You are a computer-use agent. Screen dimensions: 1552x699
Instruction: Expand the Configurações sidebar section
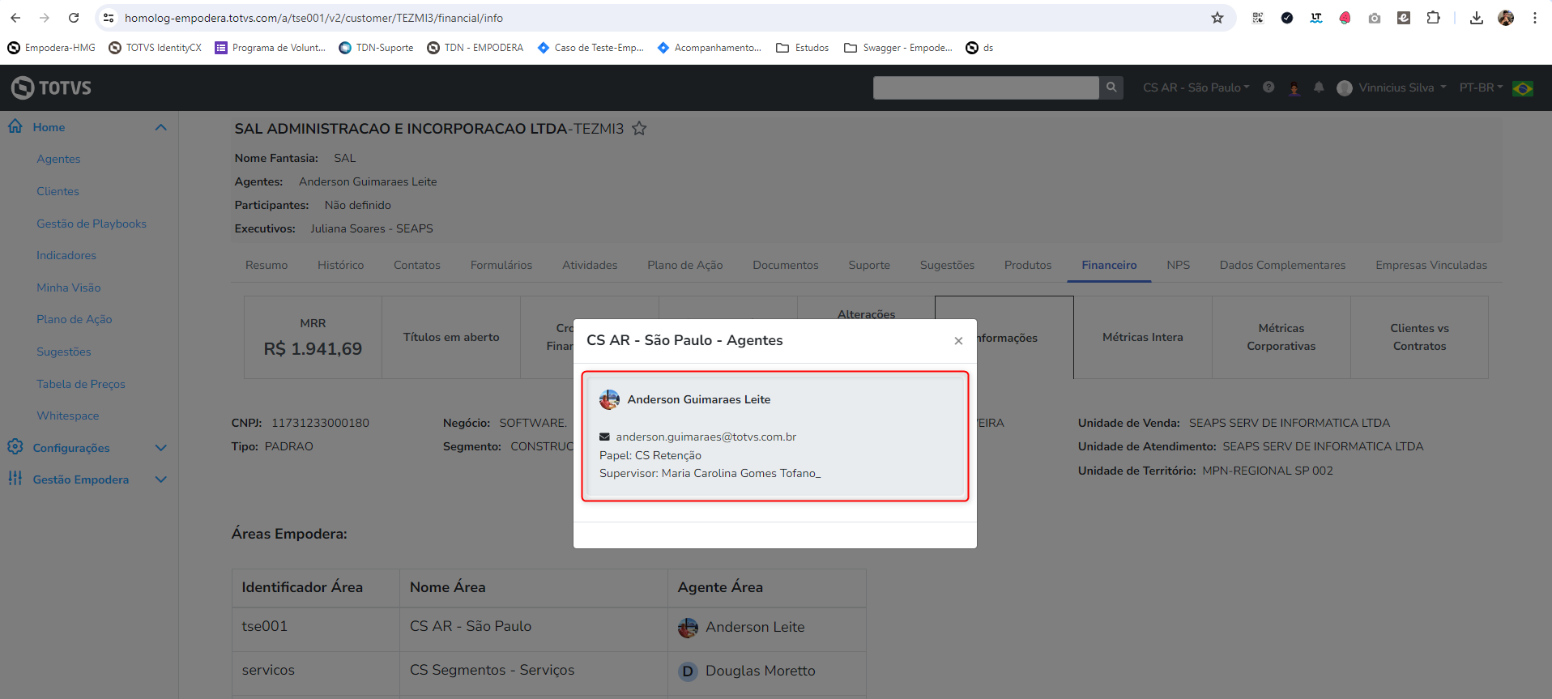click(160, 448)
